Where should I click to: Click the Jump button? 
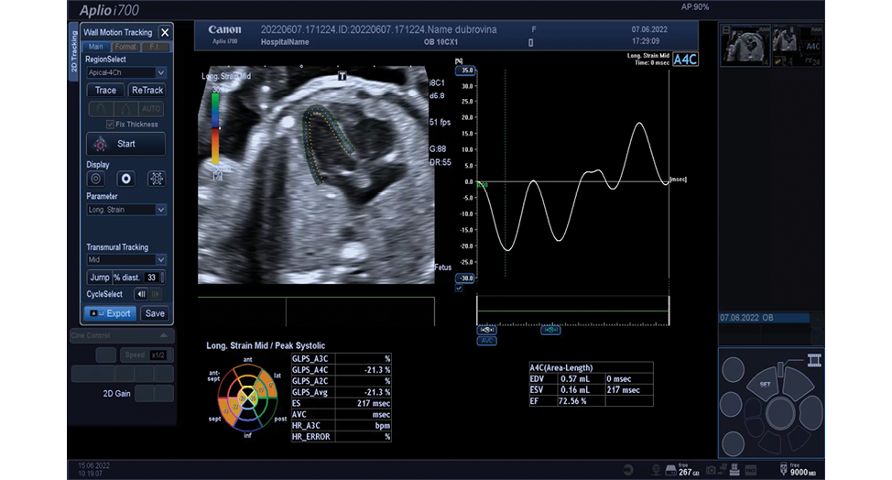[x=99, y=278]
